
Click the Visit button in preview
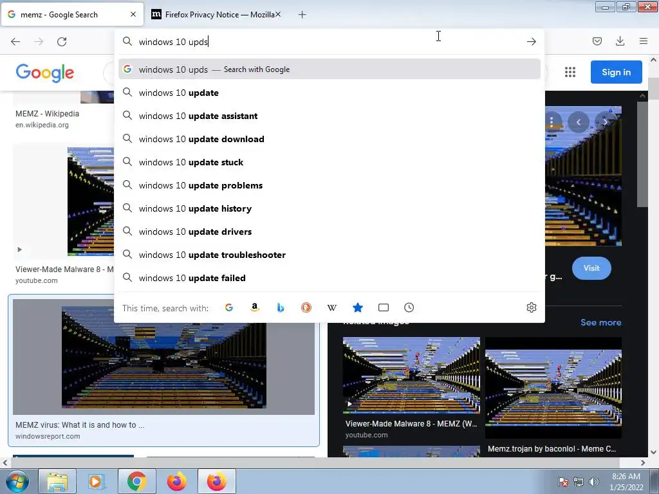pos(591,268)
